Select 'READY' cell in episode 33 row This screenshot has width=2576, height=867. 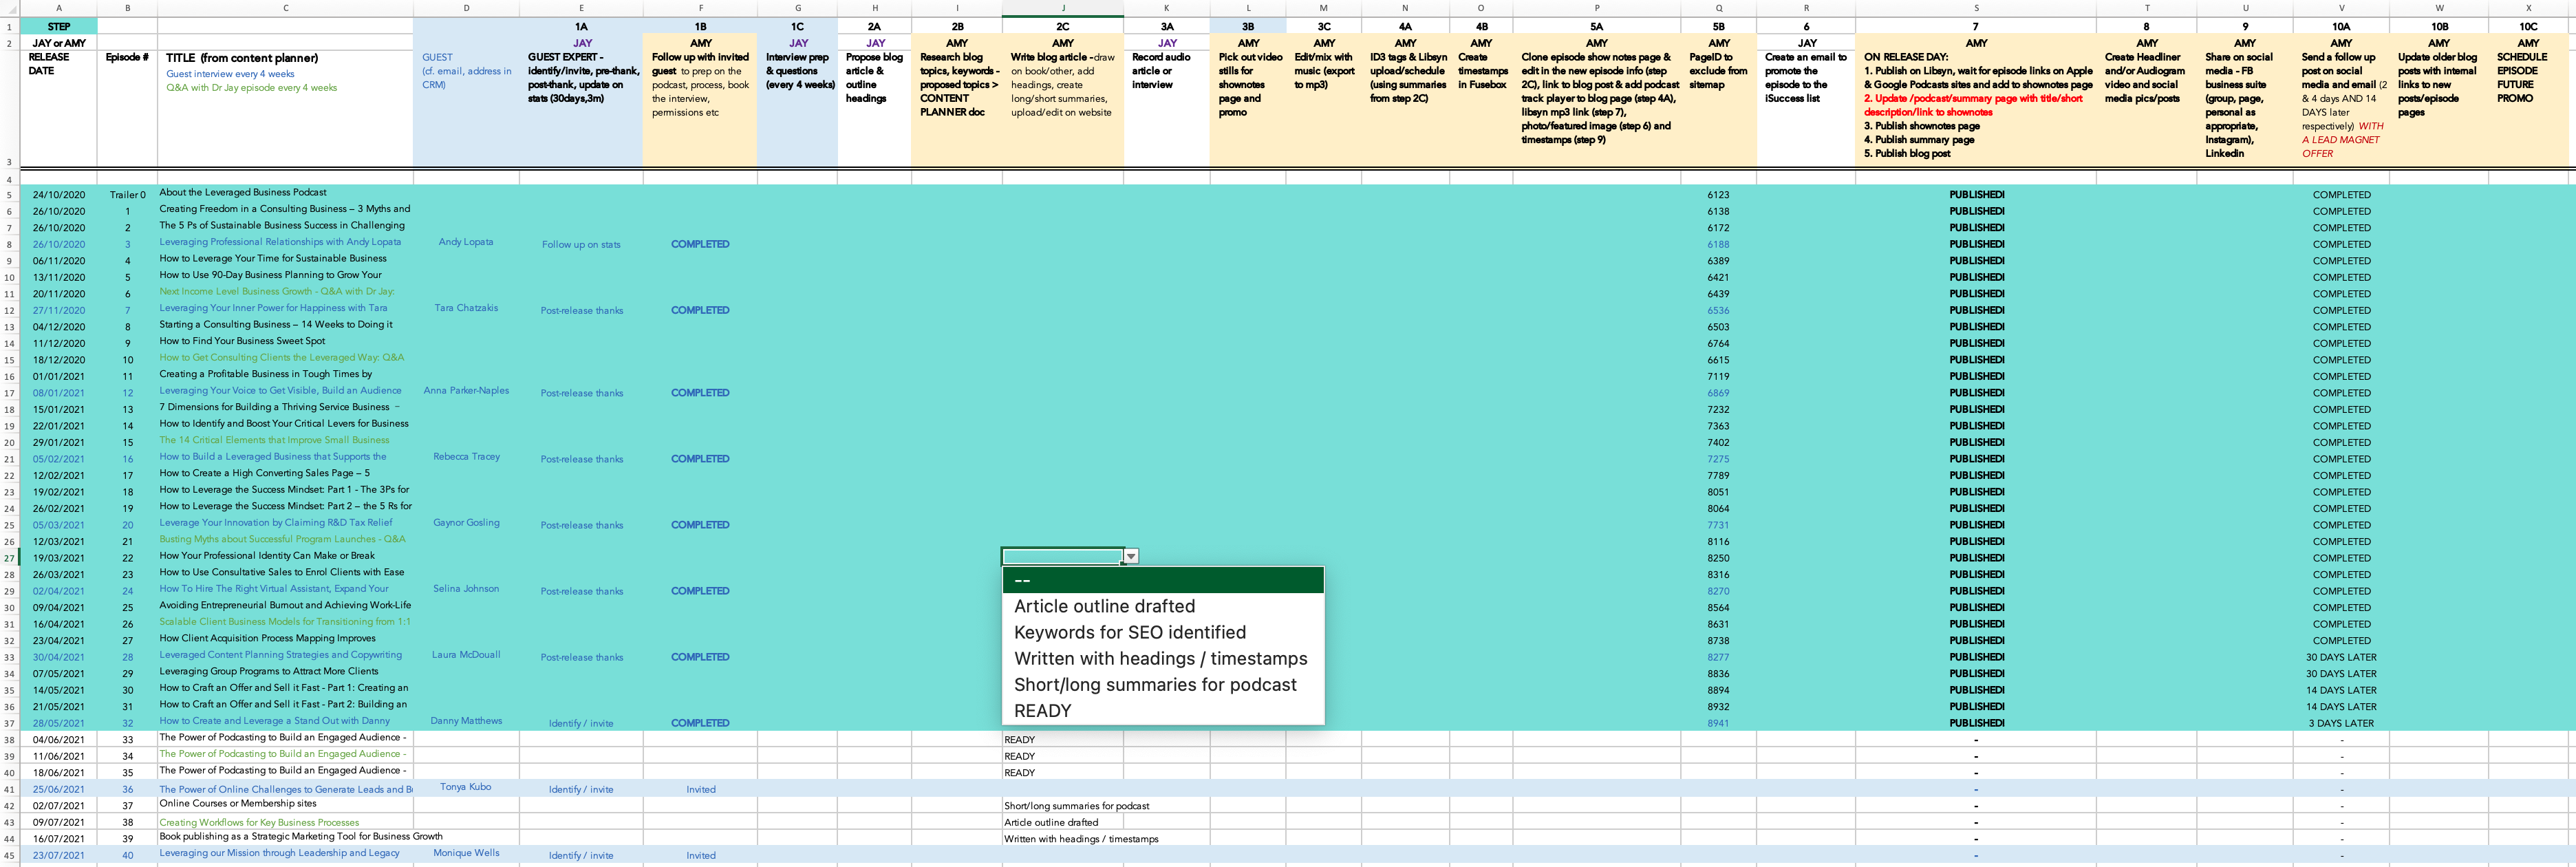[x=1062, y=740]
